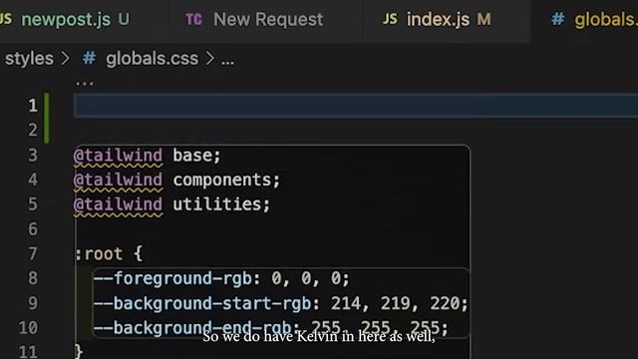Click the sticky scroll ellipsis above line 1
Image resolution: width=638 pixels, height=359 pixels.
pos(85,84)
